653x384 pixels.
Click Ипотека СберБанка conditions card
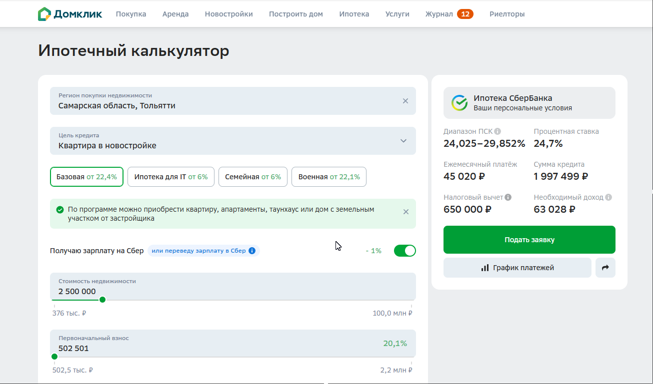click(x=529, y=103)
